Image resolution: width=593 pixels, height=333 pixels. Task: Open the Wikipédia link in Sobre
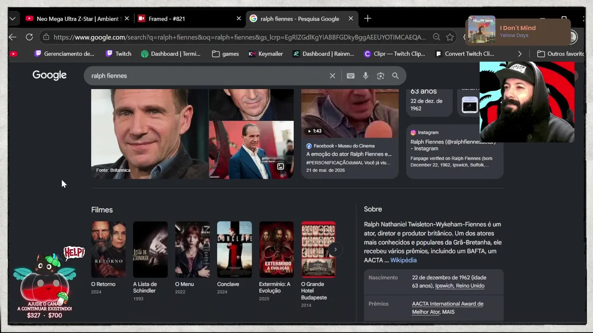pyautogui.click(x=404, y=260)
